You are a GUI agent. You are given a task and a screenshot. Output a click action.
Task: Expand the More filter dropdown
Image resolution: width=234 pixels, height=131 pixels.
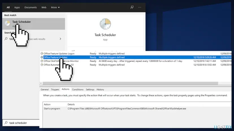click(x=55, y=7)
